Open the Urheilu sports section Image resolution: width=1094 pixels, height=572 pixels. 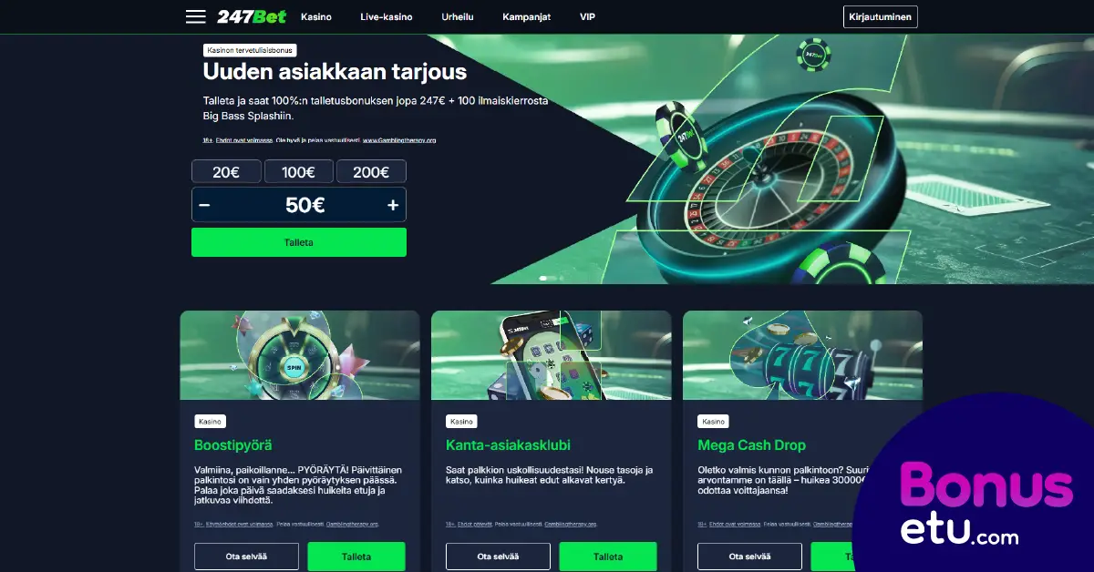click(x=458, y=17)
